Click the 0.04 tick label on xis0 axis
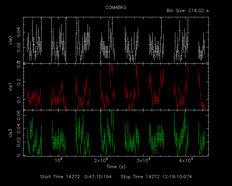The image size is (232, 186). [x=19, y=32]
